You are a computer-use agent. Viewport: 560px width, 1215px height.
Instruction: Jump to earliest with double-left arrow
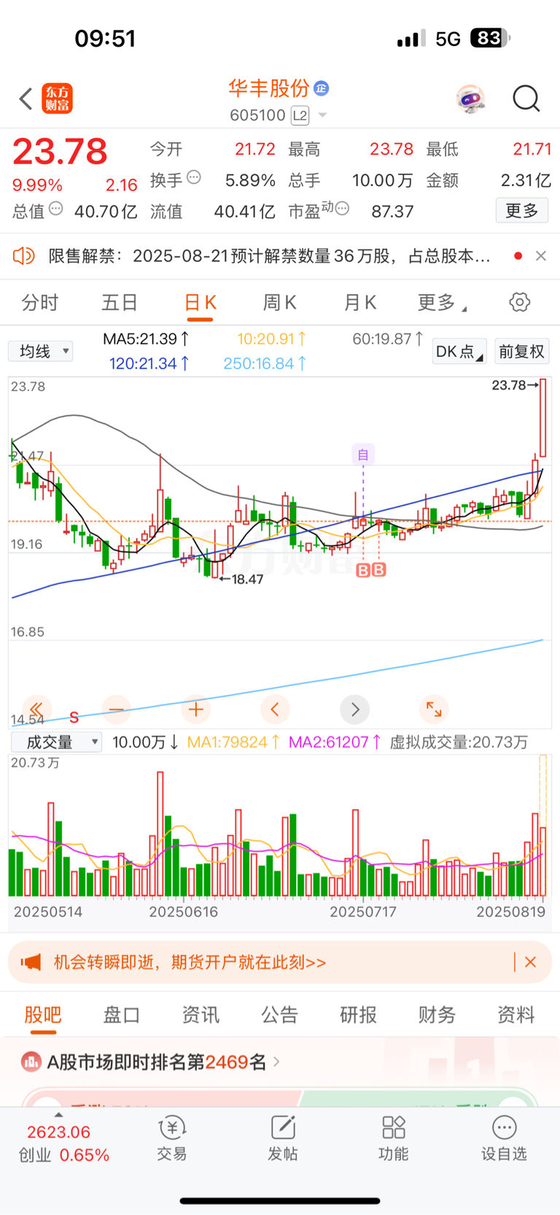36,709
